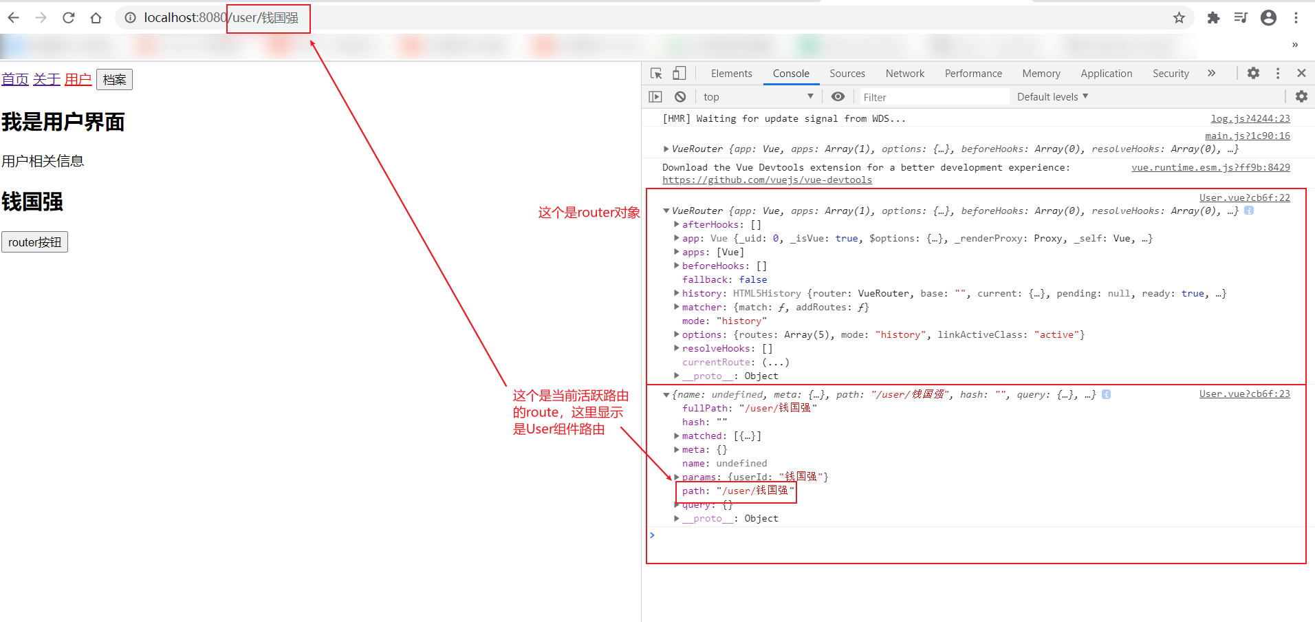Click the 档案 button

(x=114, y=80)
